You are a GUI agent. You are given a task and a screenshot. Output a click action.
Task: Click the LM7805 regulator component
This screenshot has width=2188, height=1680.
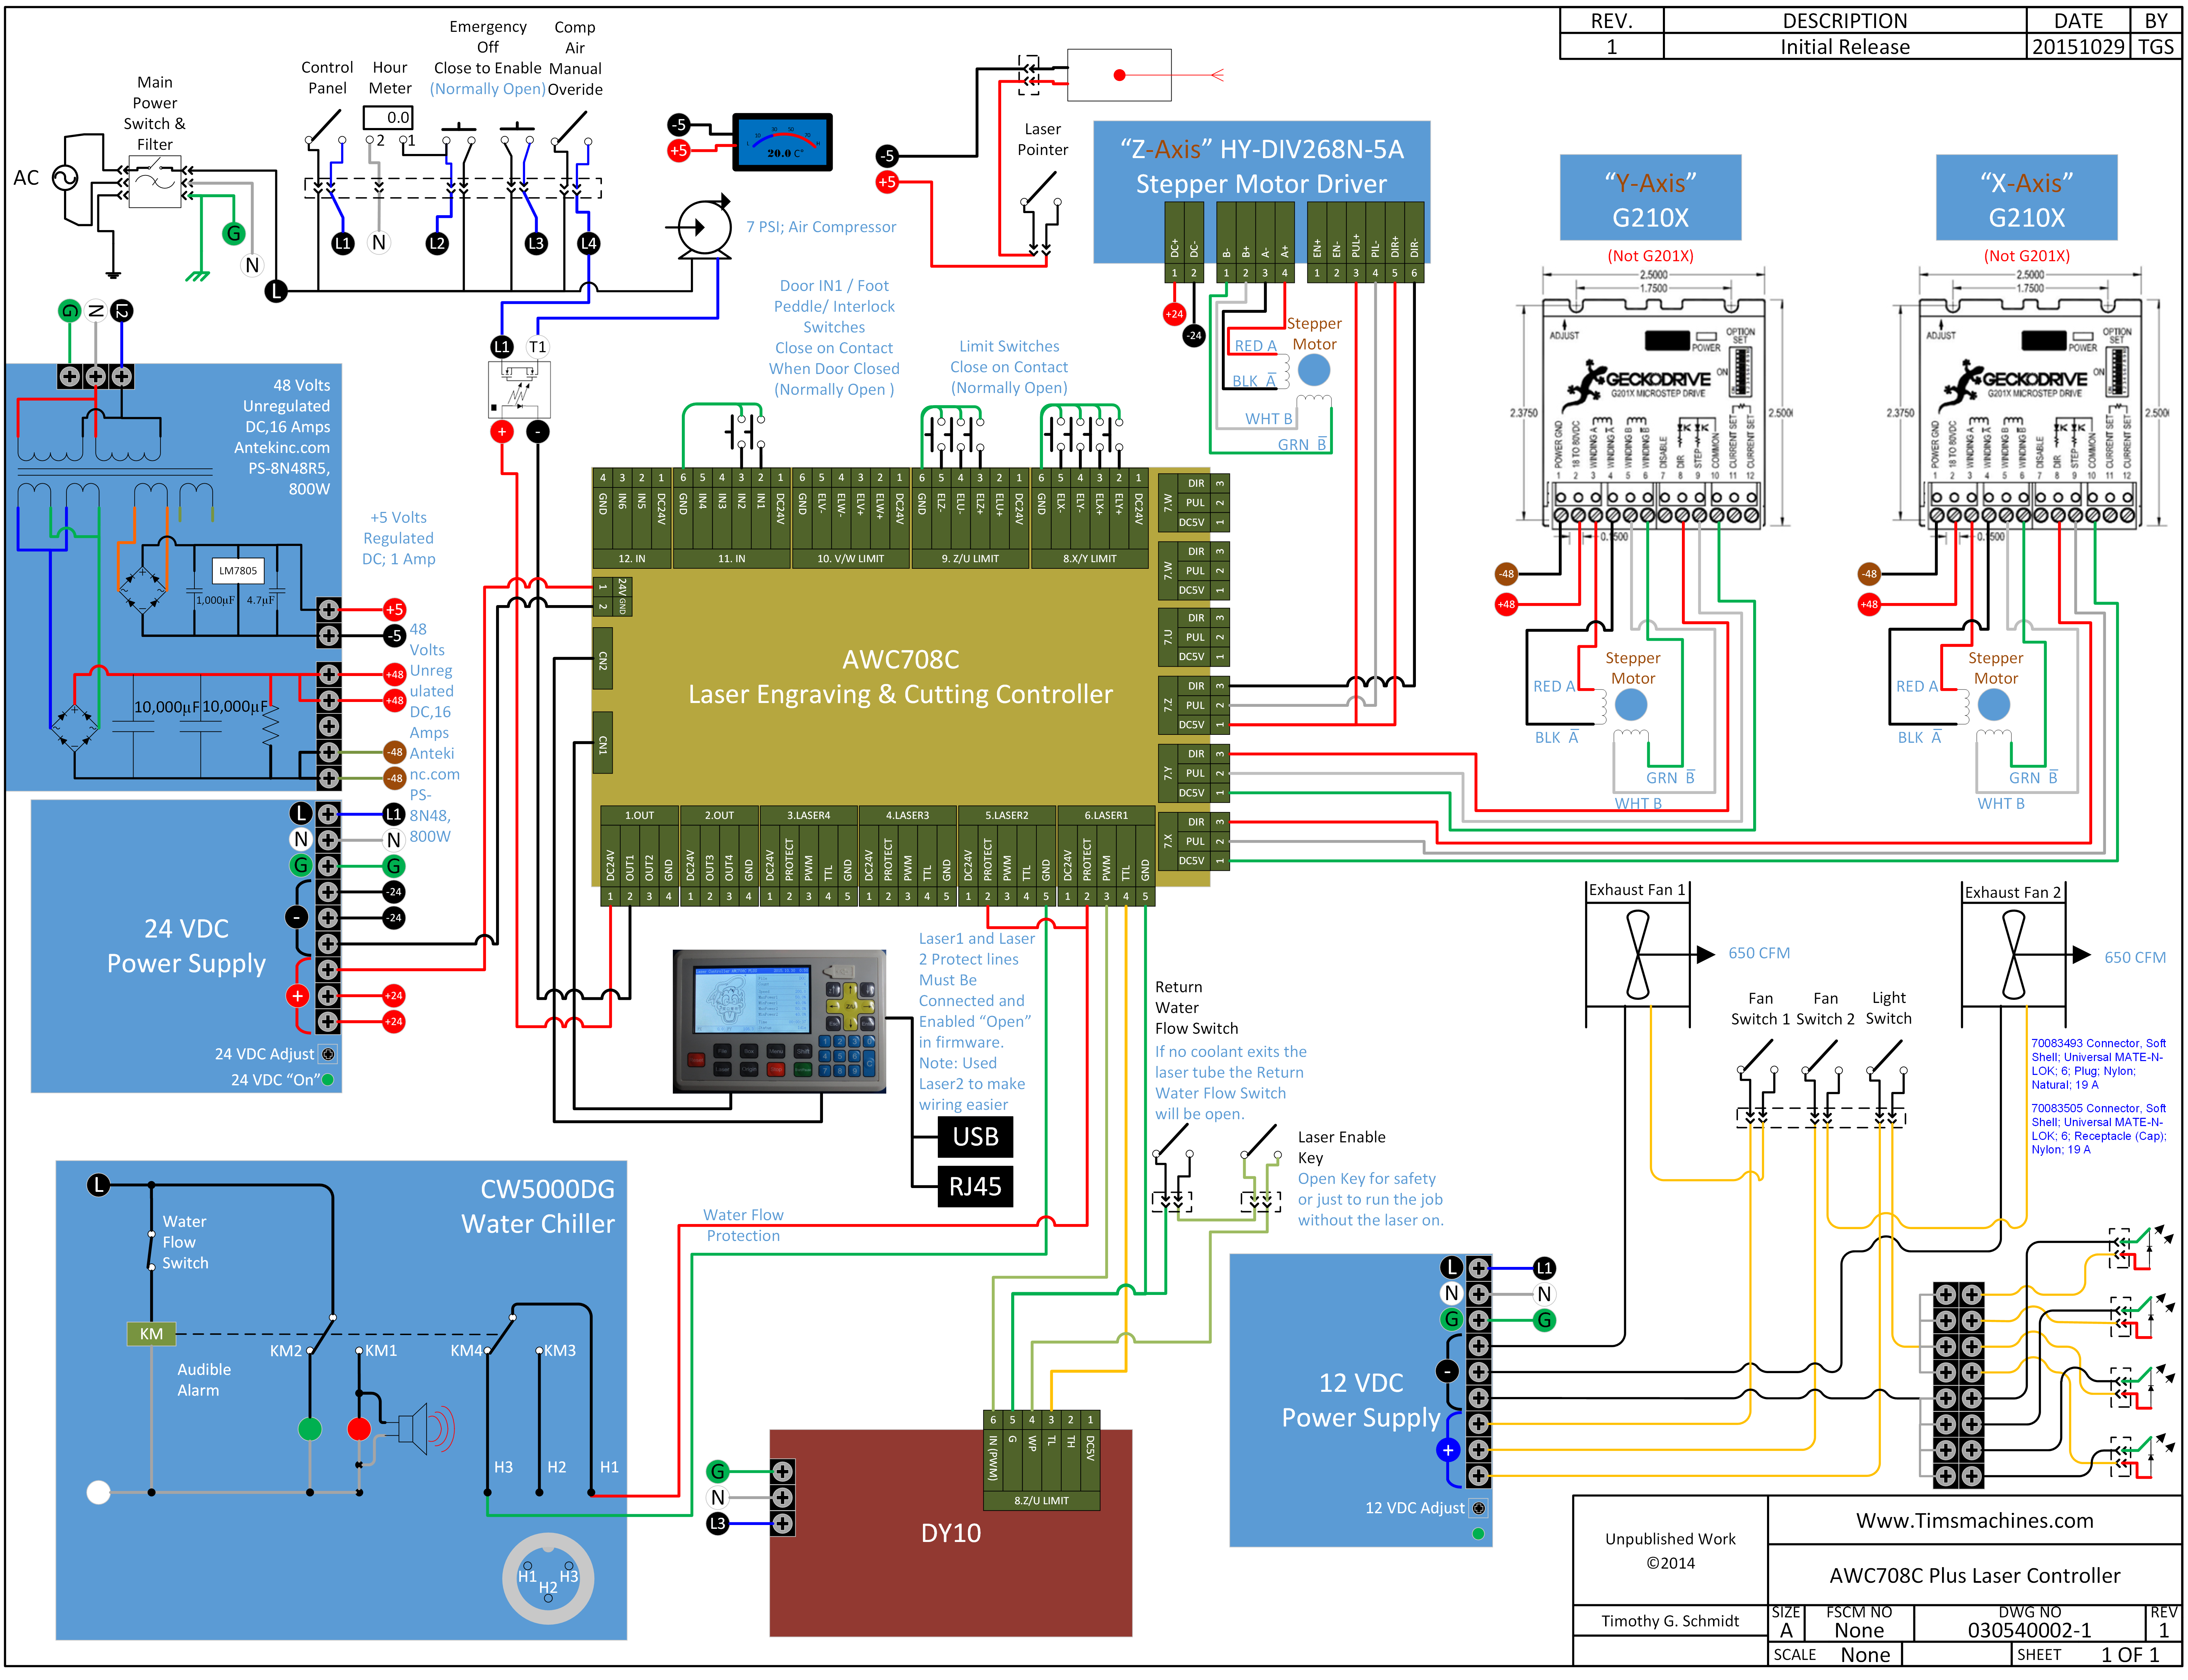point(238,571)
